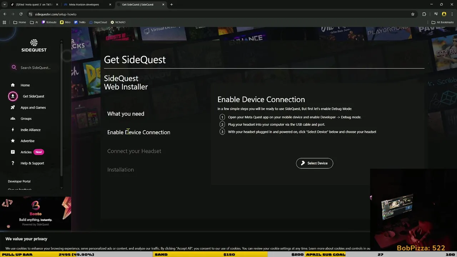Click the Get SideQuest download icon
The image size is (457, 257).
13,96
